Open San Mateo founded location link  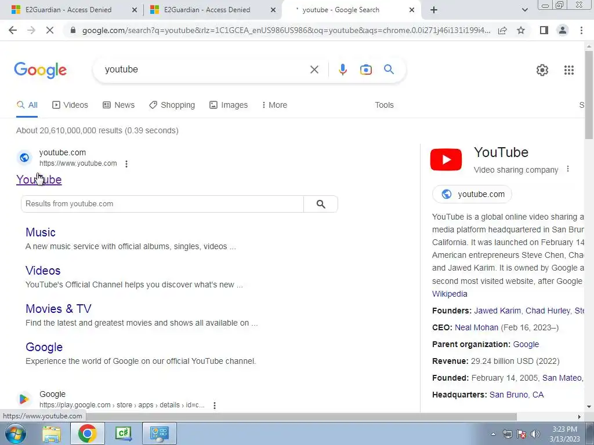[x=563, y=378]
